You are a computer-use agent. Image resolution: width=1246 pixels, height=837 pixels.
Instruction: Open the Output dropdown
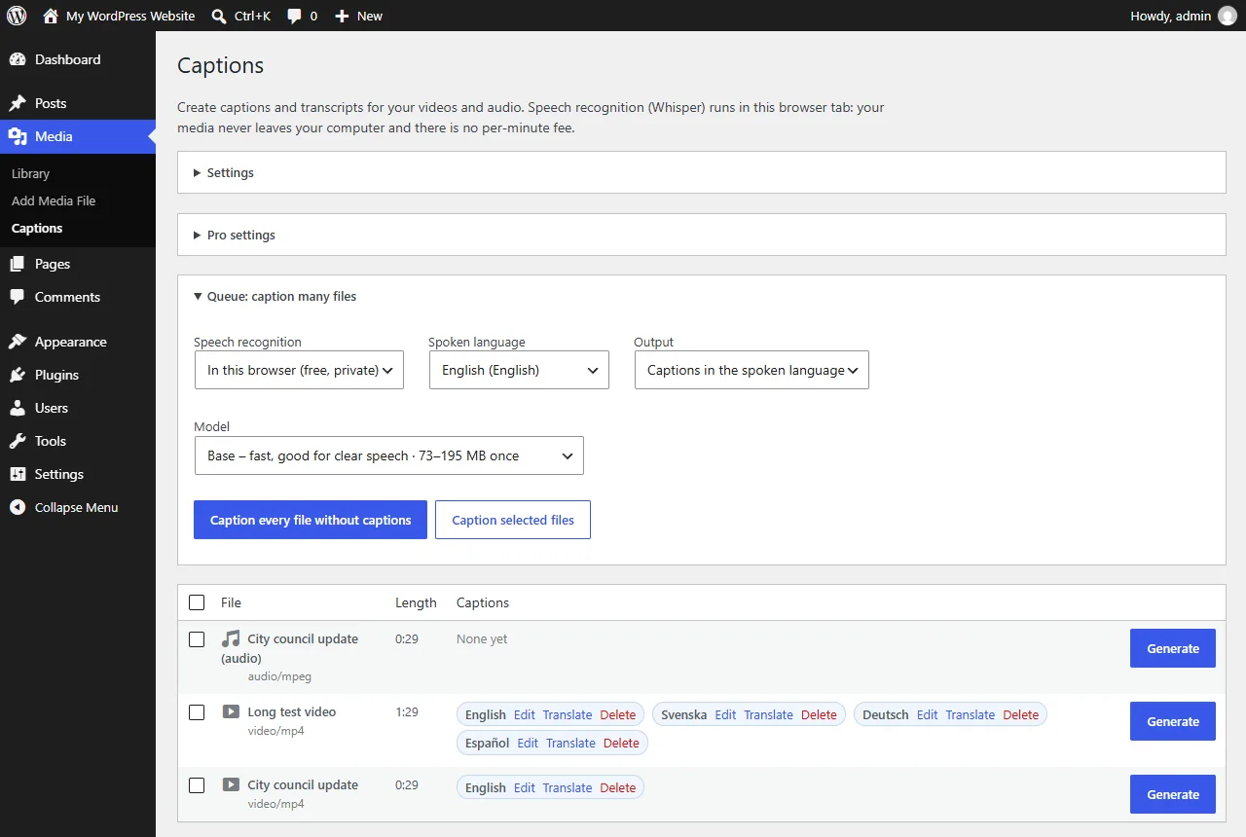(x=751, y=370)
